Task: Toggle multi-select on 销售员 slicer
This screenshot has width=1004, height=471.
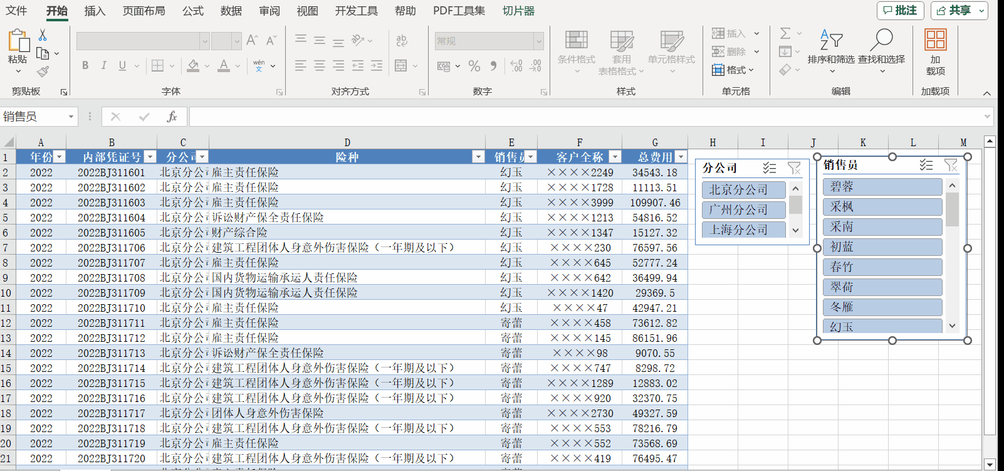Action: pyautogui.click(x=926, y=165)
